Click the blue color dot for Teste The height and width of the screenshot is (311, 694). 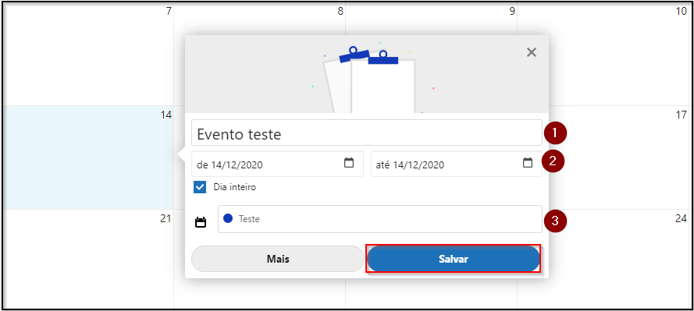coord(228,218)
